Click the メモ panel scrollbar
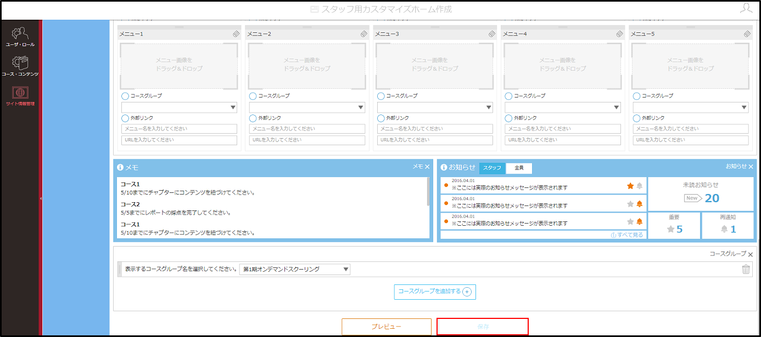The height and width of the screenshot is (337, 761). coord(428,191)
